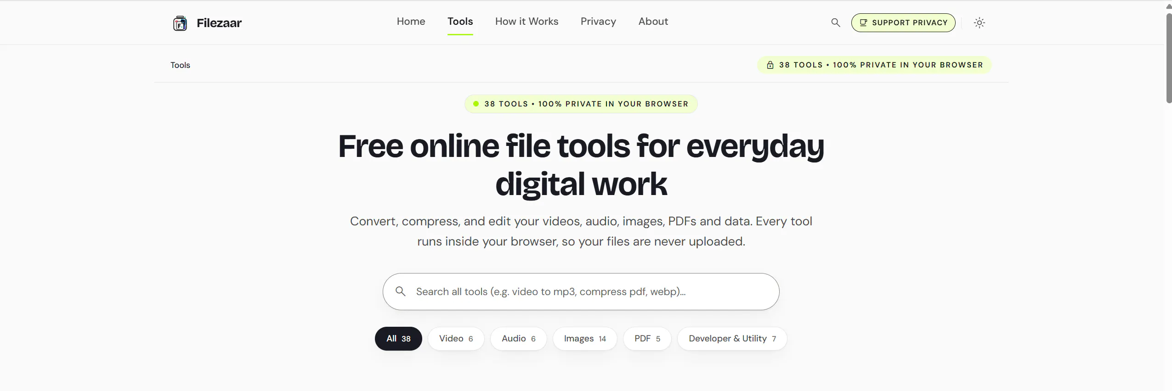
Task: Select the Tools nav item
Action: (x=460, y=22)
